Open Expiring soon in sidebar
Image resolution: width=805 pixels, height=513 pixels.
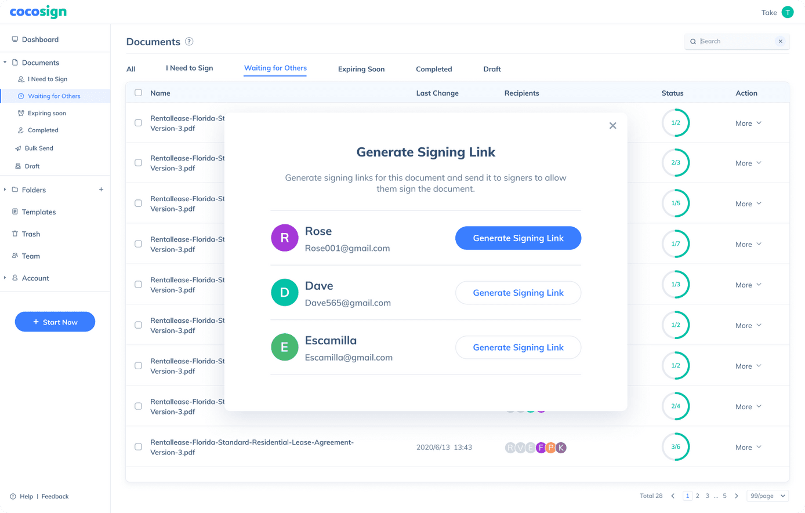coord(47,113)
